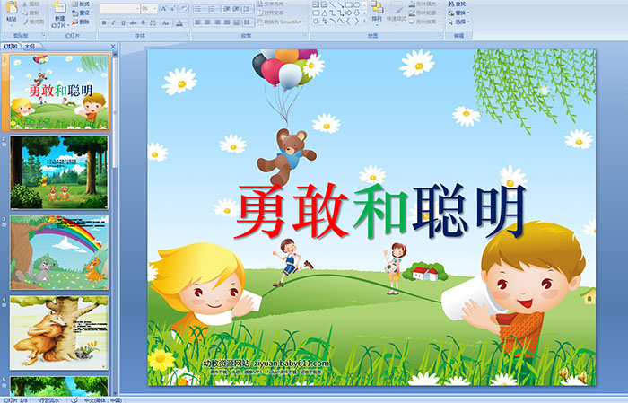Click the Shape Effects (形状效果) button

pos(427,22)
